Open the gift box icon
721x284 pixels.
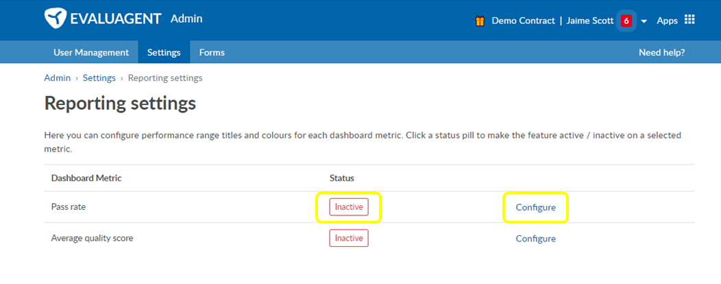480,21
